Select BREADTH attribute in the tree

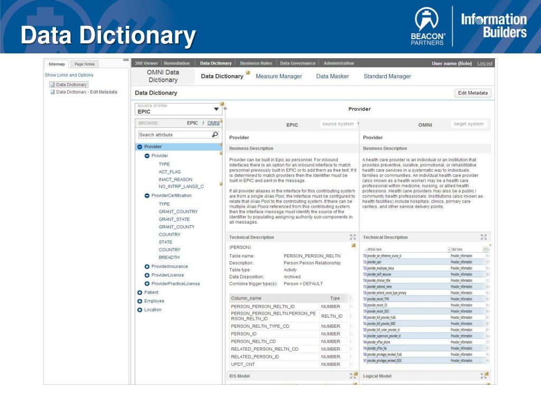click(169, 257)
